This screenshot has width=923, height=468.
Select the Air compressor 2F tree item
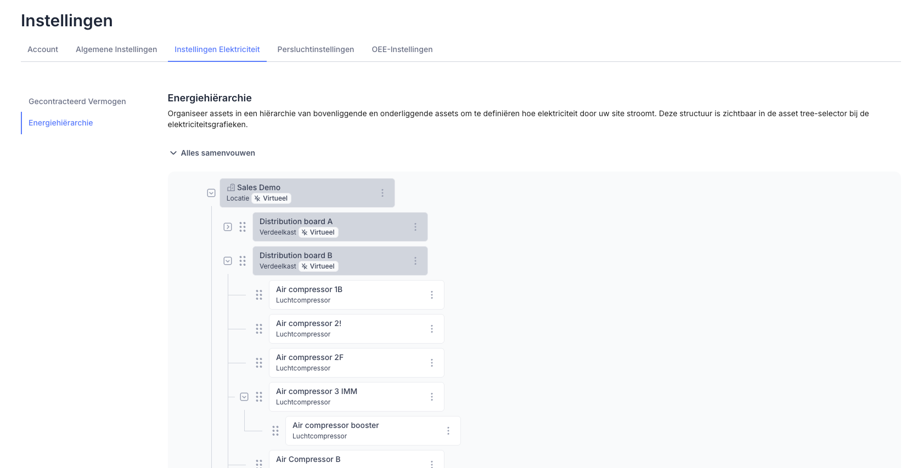click(x=346, y=363)
